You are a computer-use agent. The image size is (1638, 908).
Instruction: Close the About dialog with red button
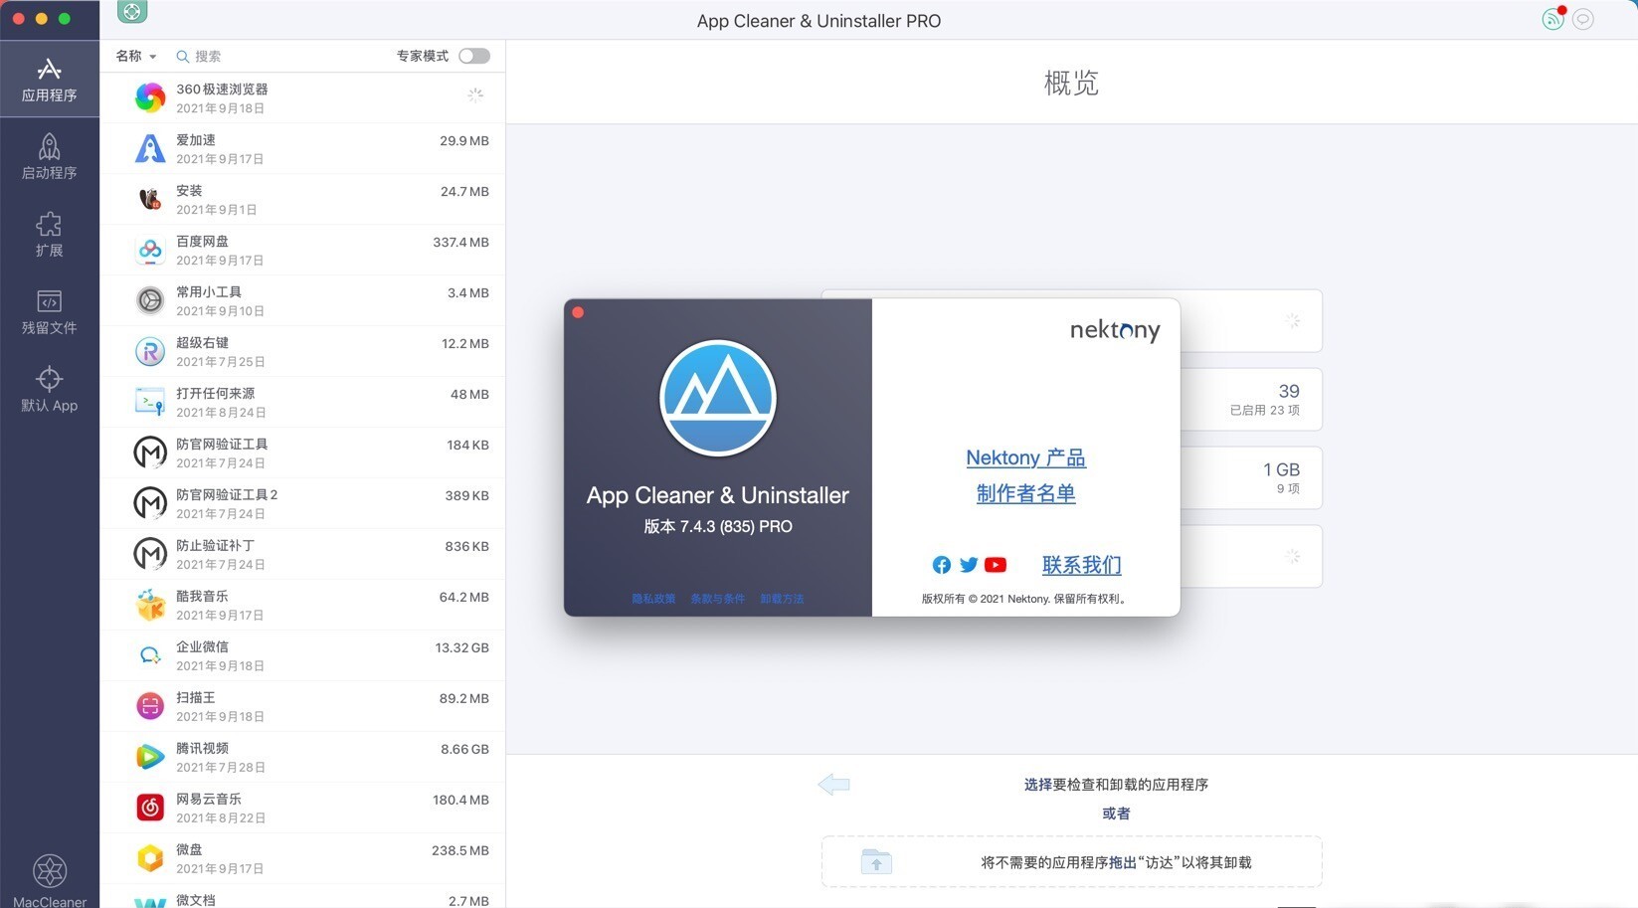(x=578, y=312)
